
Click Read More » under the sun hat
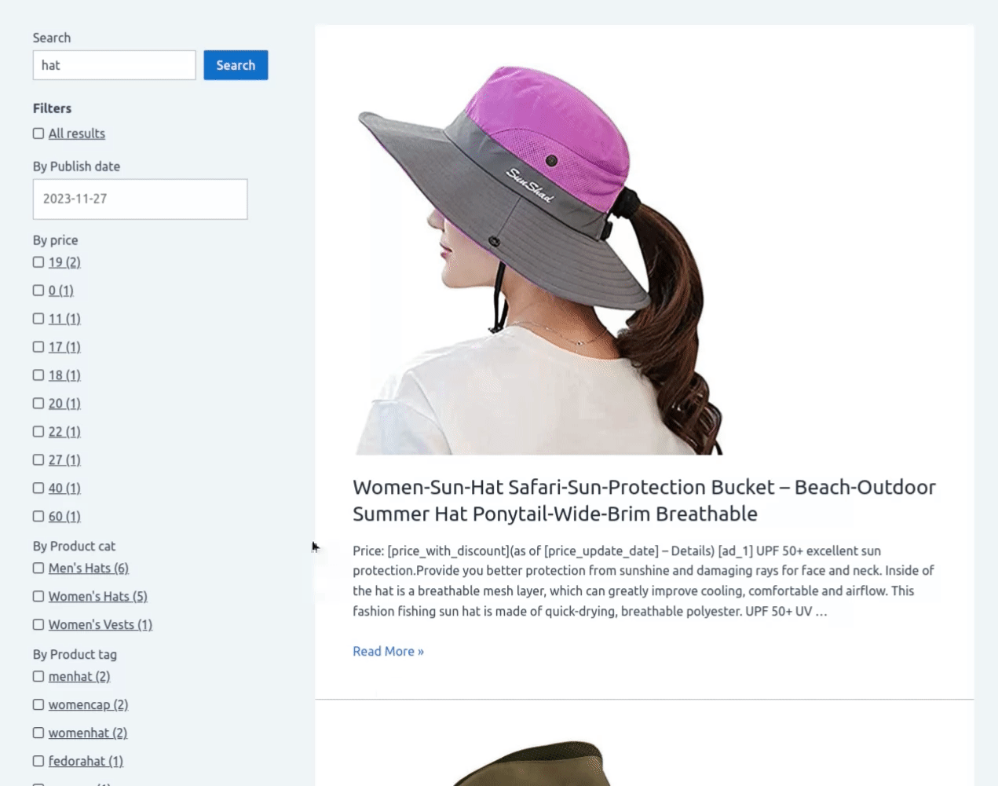tap(388, 651)
